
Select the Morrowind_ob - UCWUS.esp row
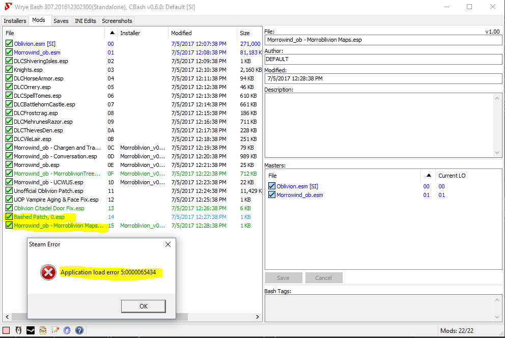pos(133,182)
